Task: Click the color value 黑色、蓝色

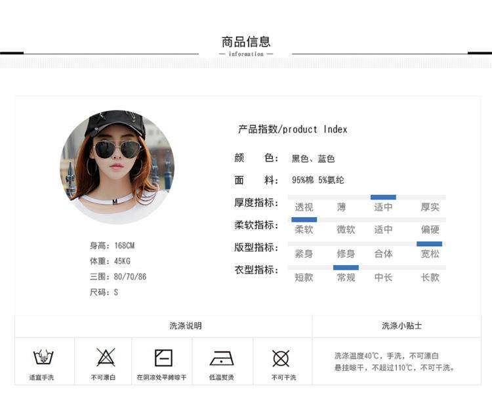Action: coord(313,159)
